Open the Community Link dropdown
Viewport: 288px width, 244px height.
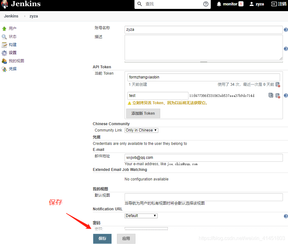(x=141, y=130)
